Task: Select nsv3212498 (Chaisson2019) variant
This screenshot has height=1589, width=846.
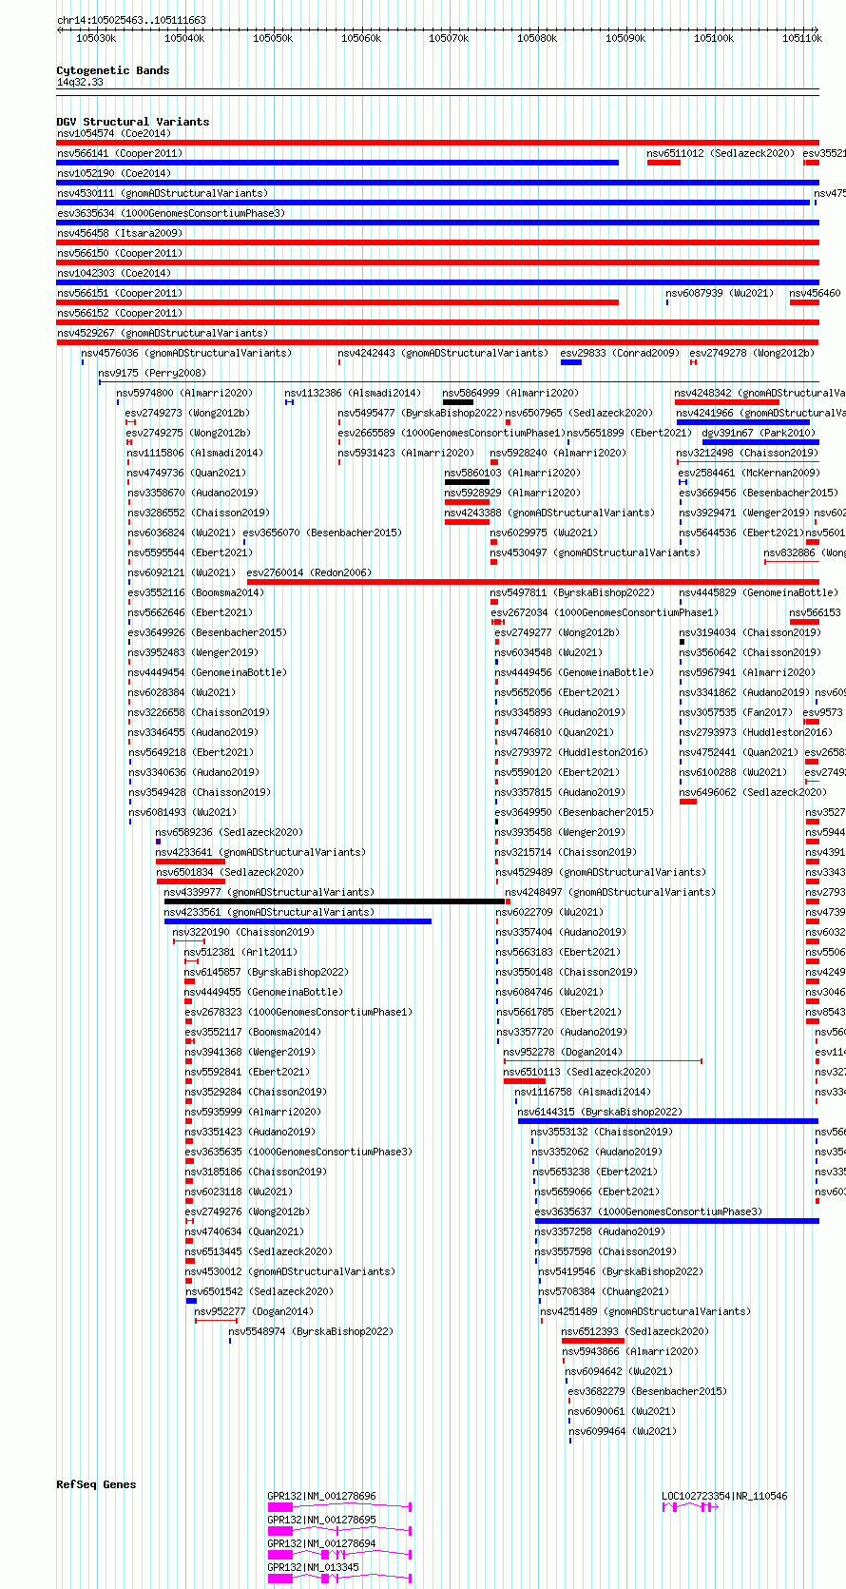Action: coord(747,453)
